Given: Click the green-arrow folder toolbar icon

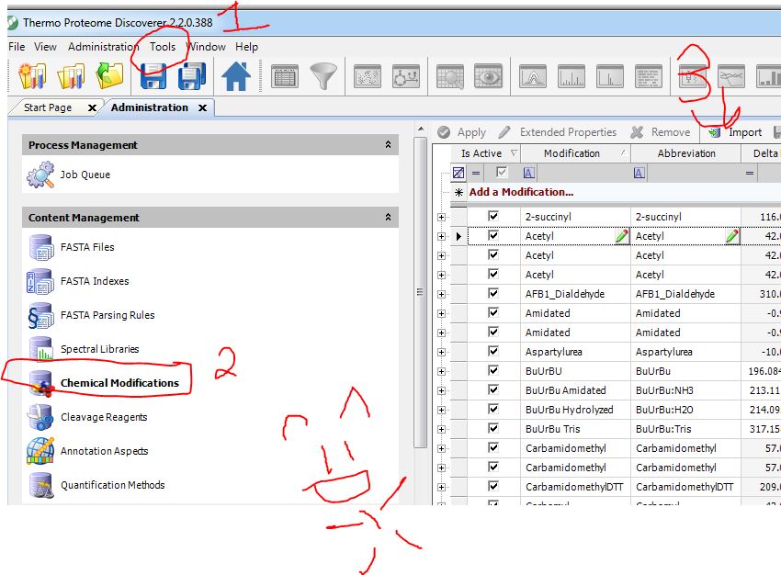Looking at the screenshot, I should 109,75.
